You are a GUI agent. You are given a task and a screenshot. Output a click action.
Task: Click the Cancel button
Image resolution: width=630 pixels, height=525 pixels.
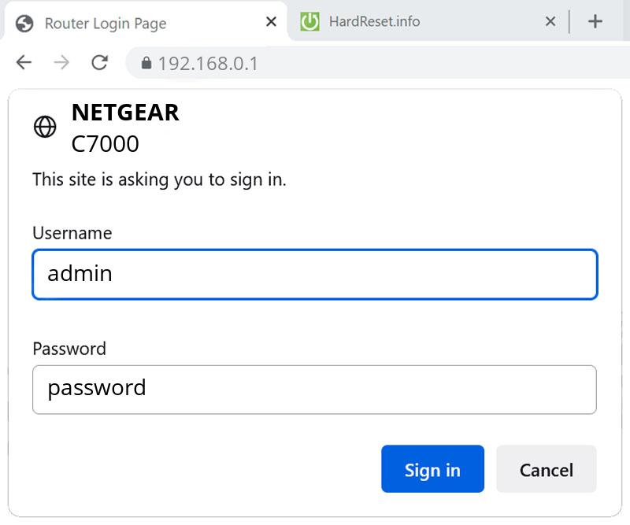click(x=547, y=469)
